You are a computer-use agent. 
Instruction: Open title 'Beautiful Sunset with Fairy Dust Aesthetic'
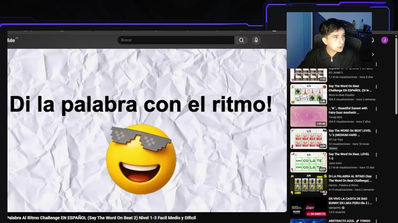[x=348, y=111]
